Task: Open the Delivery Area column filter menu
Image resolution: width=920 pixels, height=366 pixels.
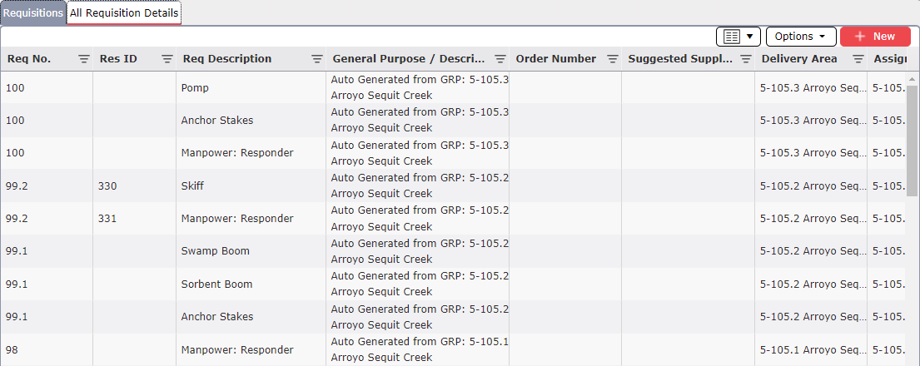Action: click(858, 59)
